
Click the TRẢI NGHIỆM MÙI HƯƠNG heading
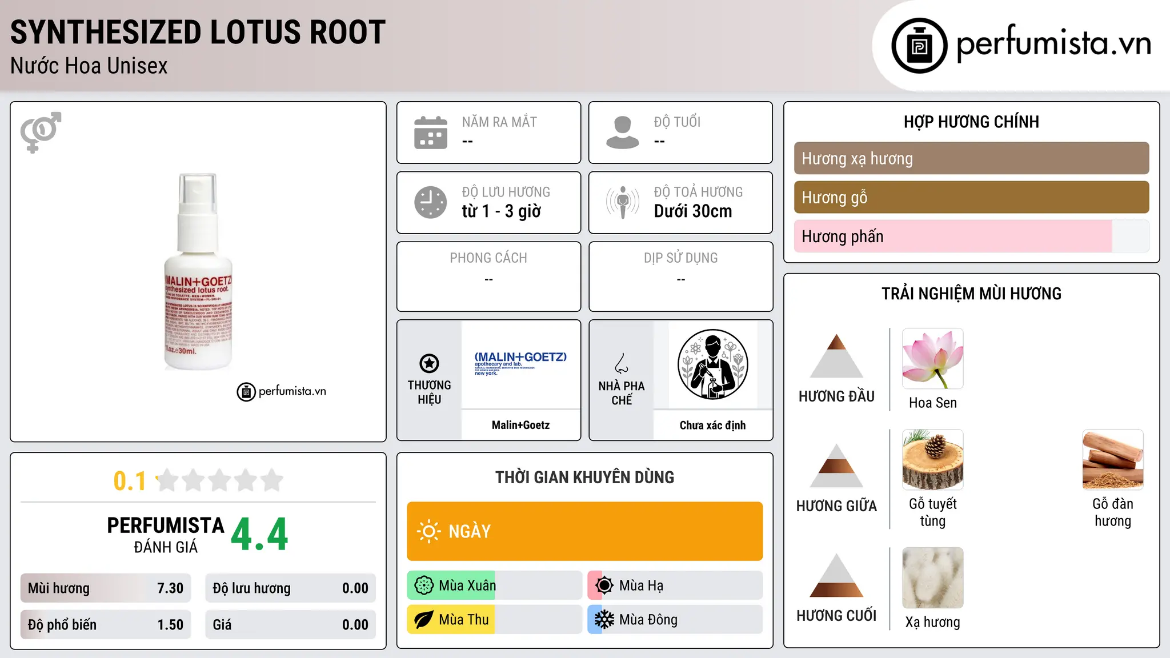(971, 294)
